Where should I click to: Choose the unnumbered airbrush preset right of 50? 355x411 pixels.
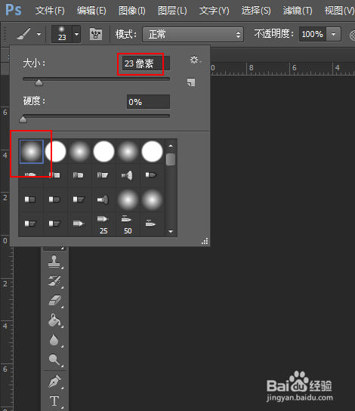pyautogui.click(x=151, y=224)
